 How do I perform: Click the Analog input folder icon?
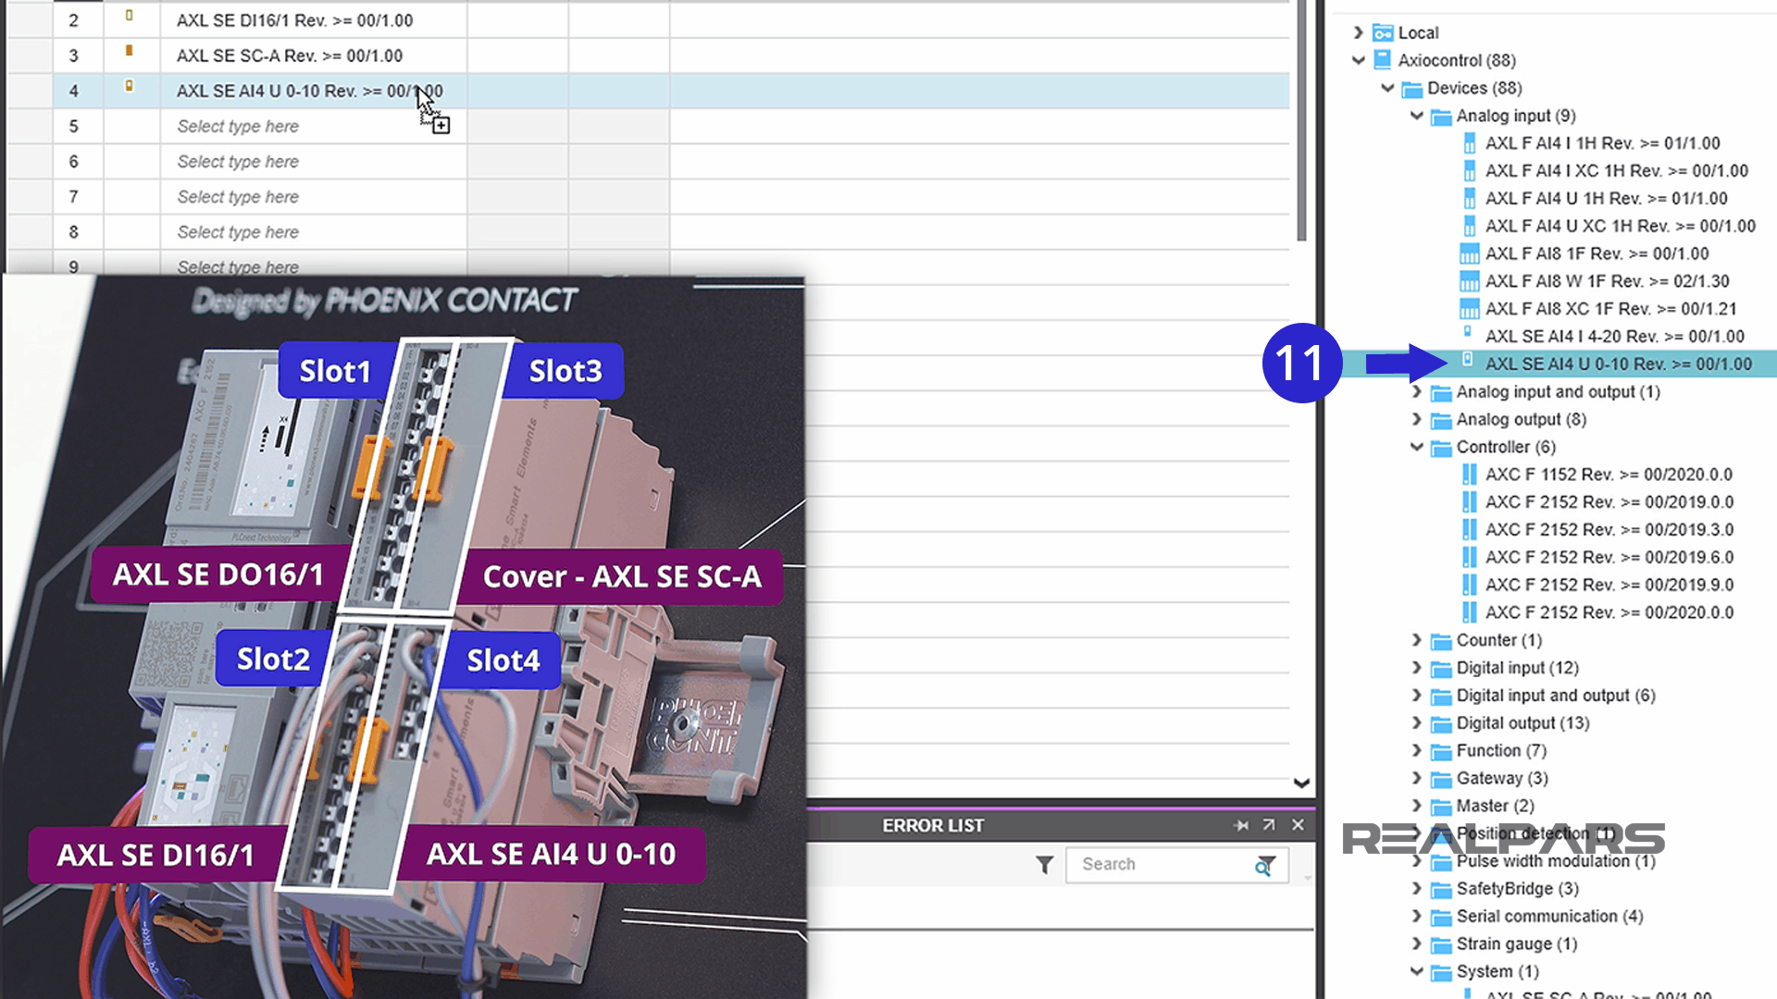1441,117
